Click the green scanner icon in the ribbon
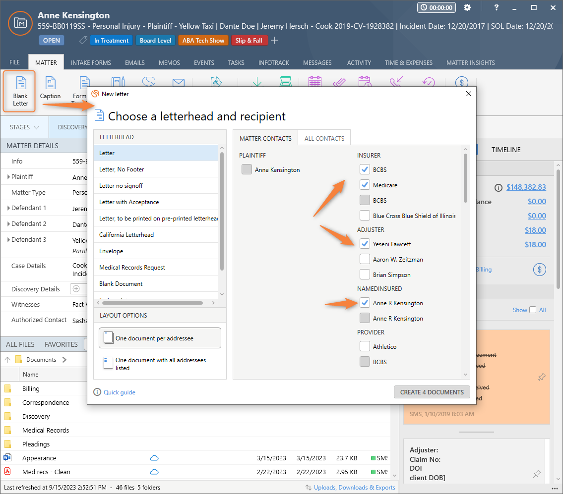 click(x=285, y=81)
